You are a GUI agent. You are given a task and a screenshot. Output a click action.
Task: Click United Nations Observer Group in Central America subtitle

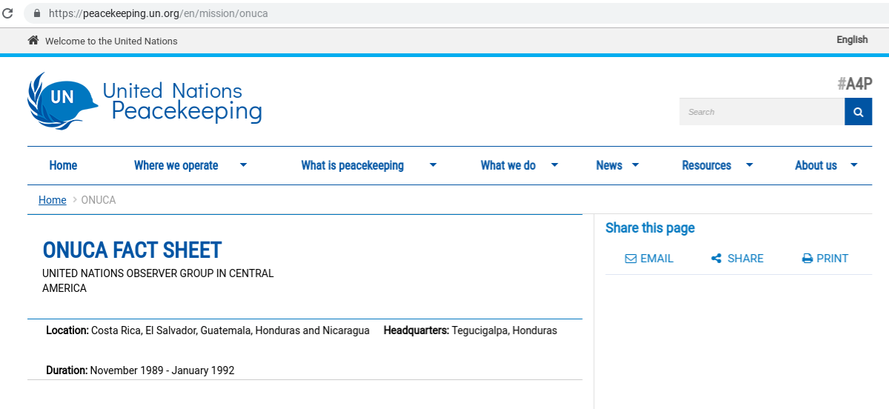[x=158, y=281]
